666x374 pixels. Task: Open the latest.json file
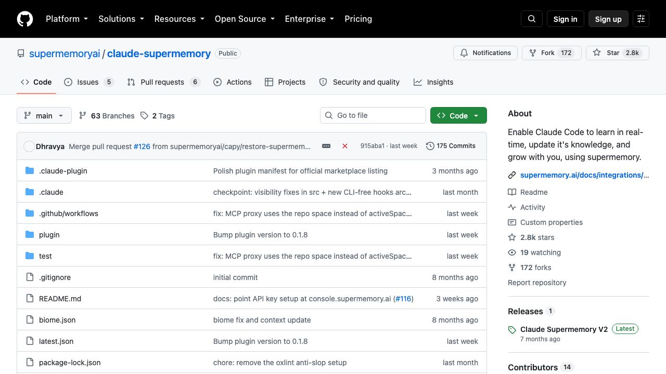tap(56, 341)
